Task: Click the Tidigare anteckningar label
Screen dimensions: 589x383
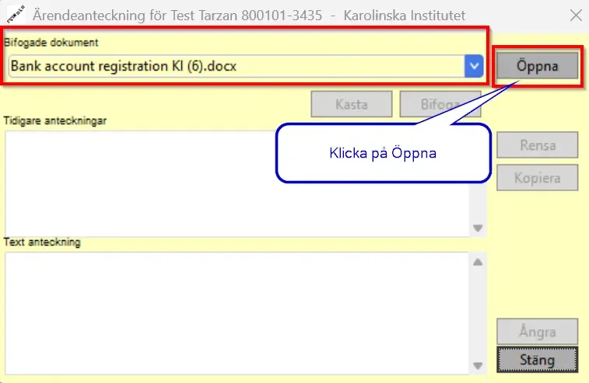Action: tap(55, 120)
